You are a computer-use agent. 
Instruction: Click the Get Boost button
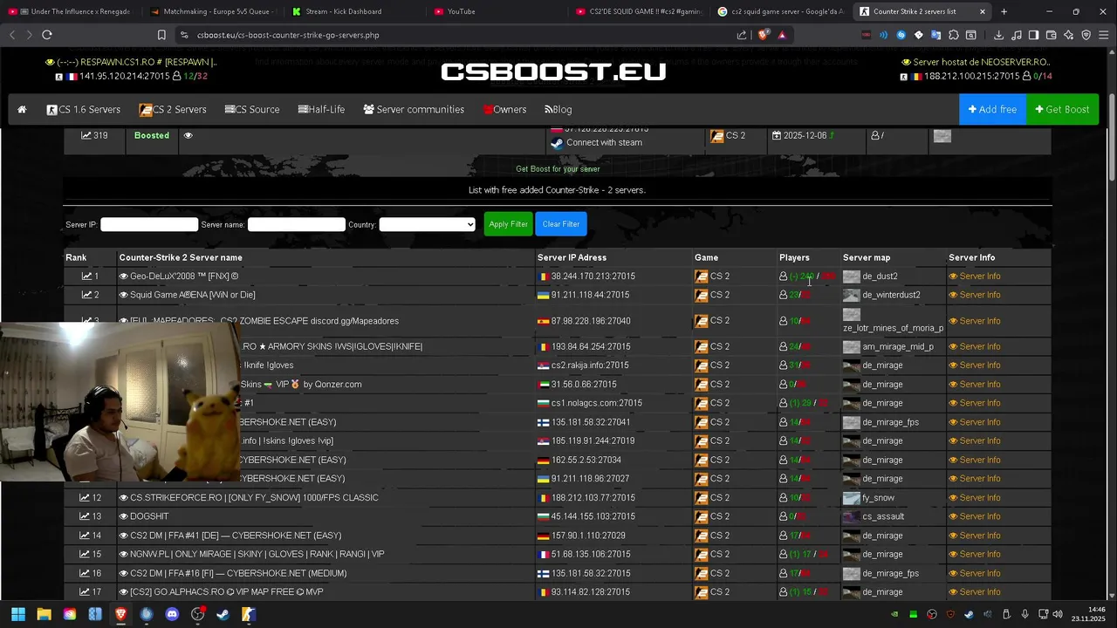[1062, 110]
